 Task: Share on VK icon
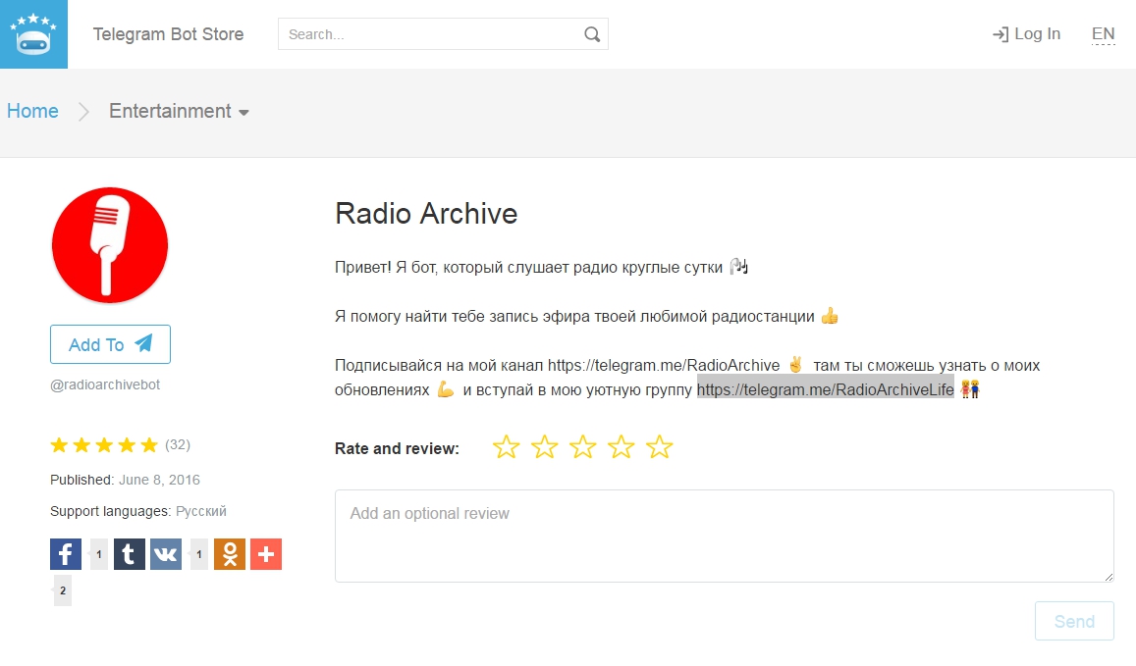click(x=166, y=554)
